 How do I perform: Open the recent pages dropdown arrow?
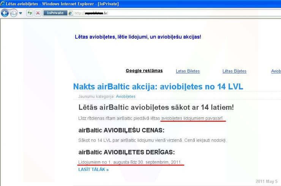pos(21,13)
